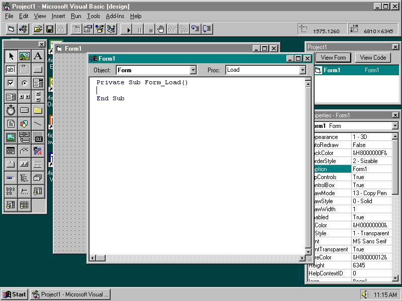Pick the CheckBox control in the toolbox
Viewport: 402px width, 301px height.
pyautogui.click(x=11, y=83)
